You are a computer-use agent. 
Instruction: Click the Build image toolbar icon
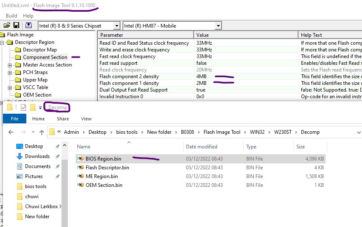(x=28, y=25)
